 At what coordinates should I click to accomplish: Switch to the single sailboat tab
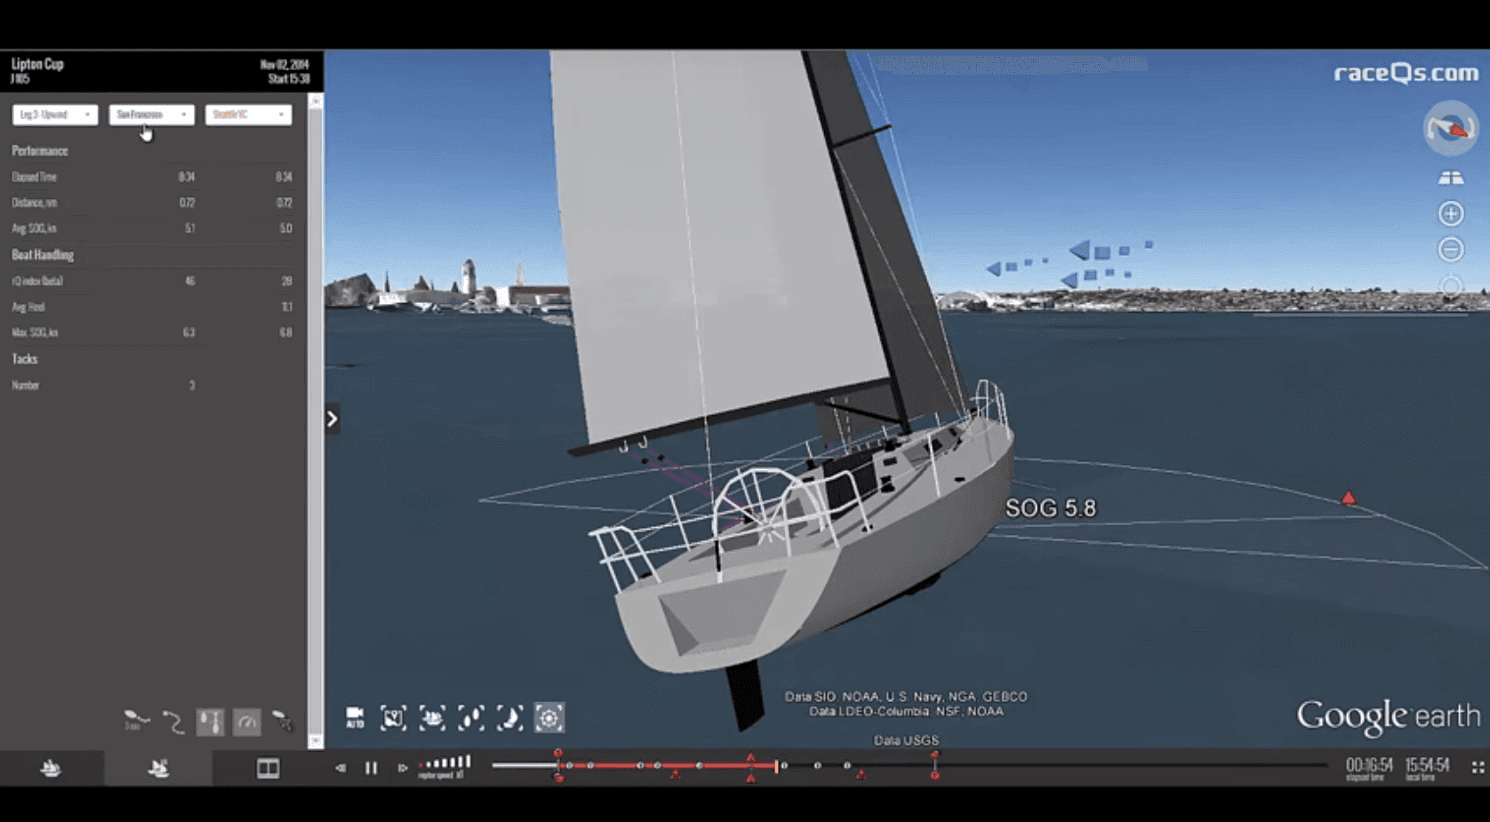click(x=51, y=768)
